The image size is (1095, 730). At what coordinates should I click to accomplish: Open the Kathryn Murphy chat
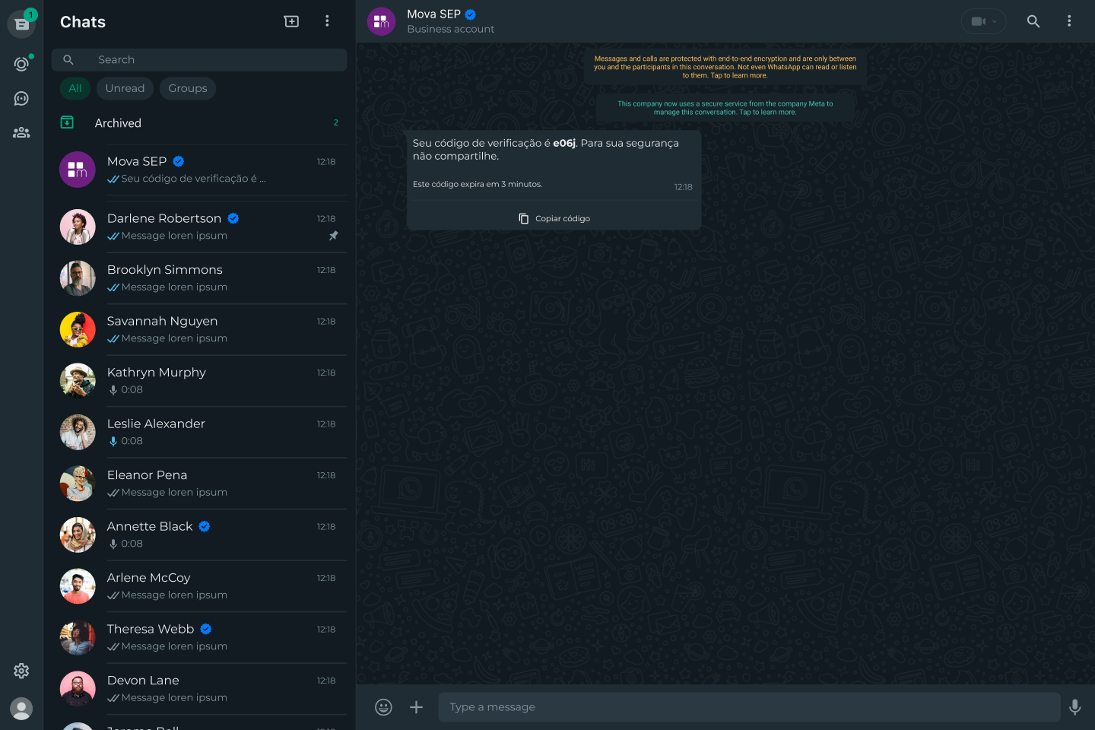(199, 381)
